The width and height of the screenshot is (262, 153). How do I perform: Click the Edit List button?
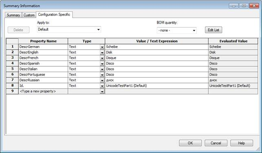click(214, 30)
